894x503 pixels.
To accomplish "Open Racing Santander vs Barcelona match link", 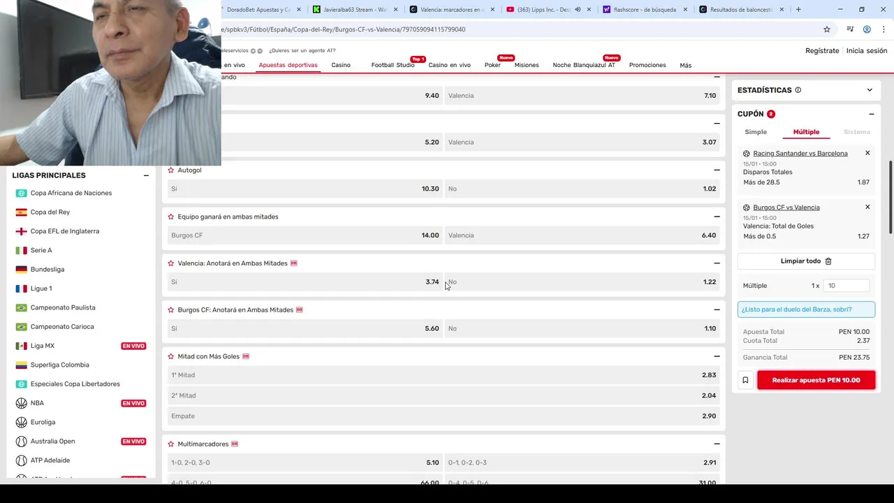I will pos(800,153).
